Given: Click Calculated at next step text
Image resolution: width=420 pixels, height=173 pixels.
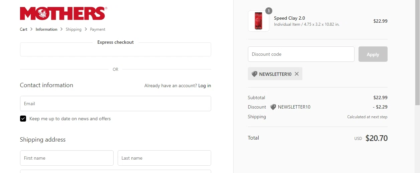Looking at the screenshot, I should (367, 117).
